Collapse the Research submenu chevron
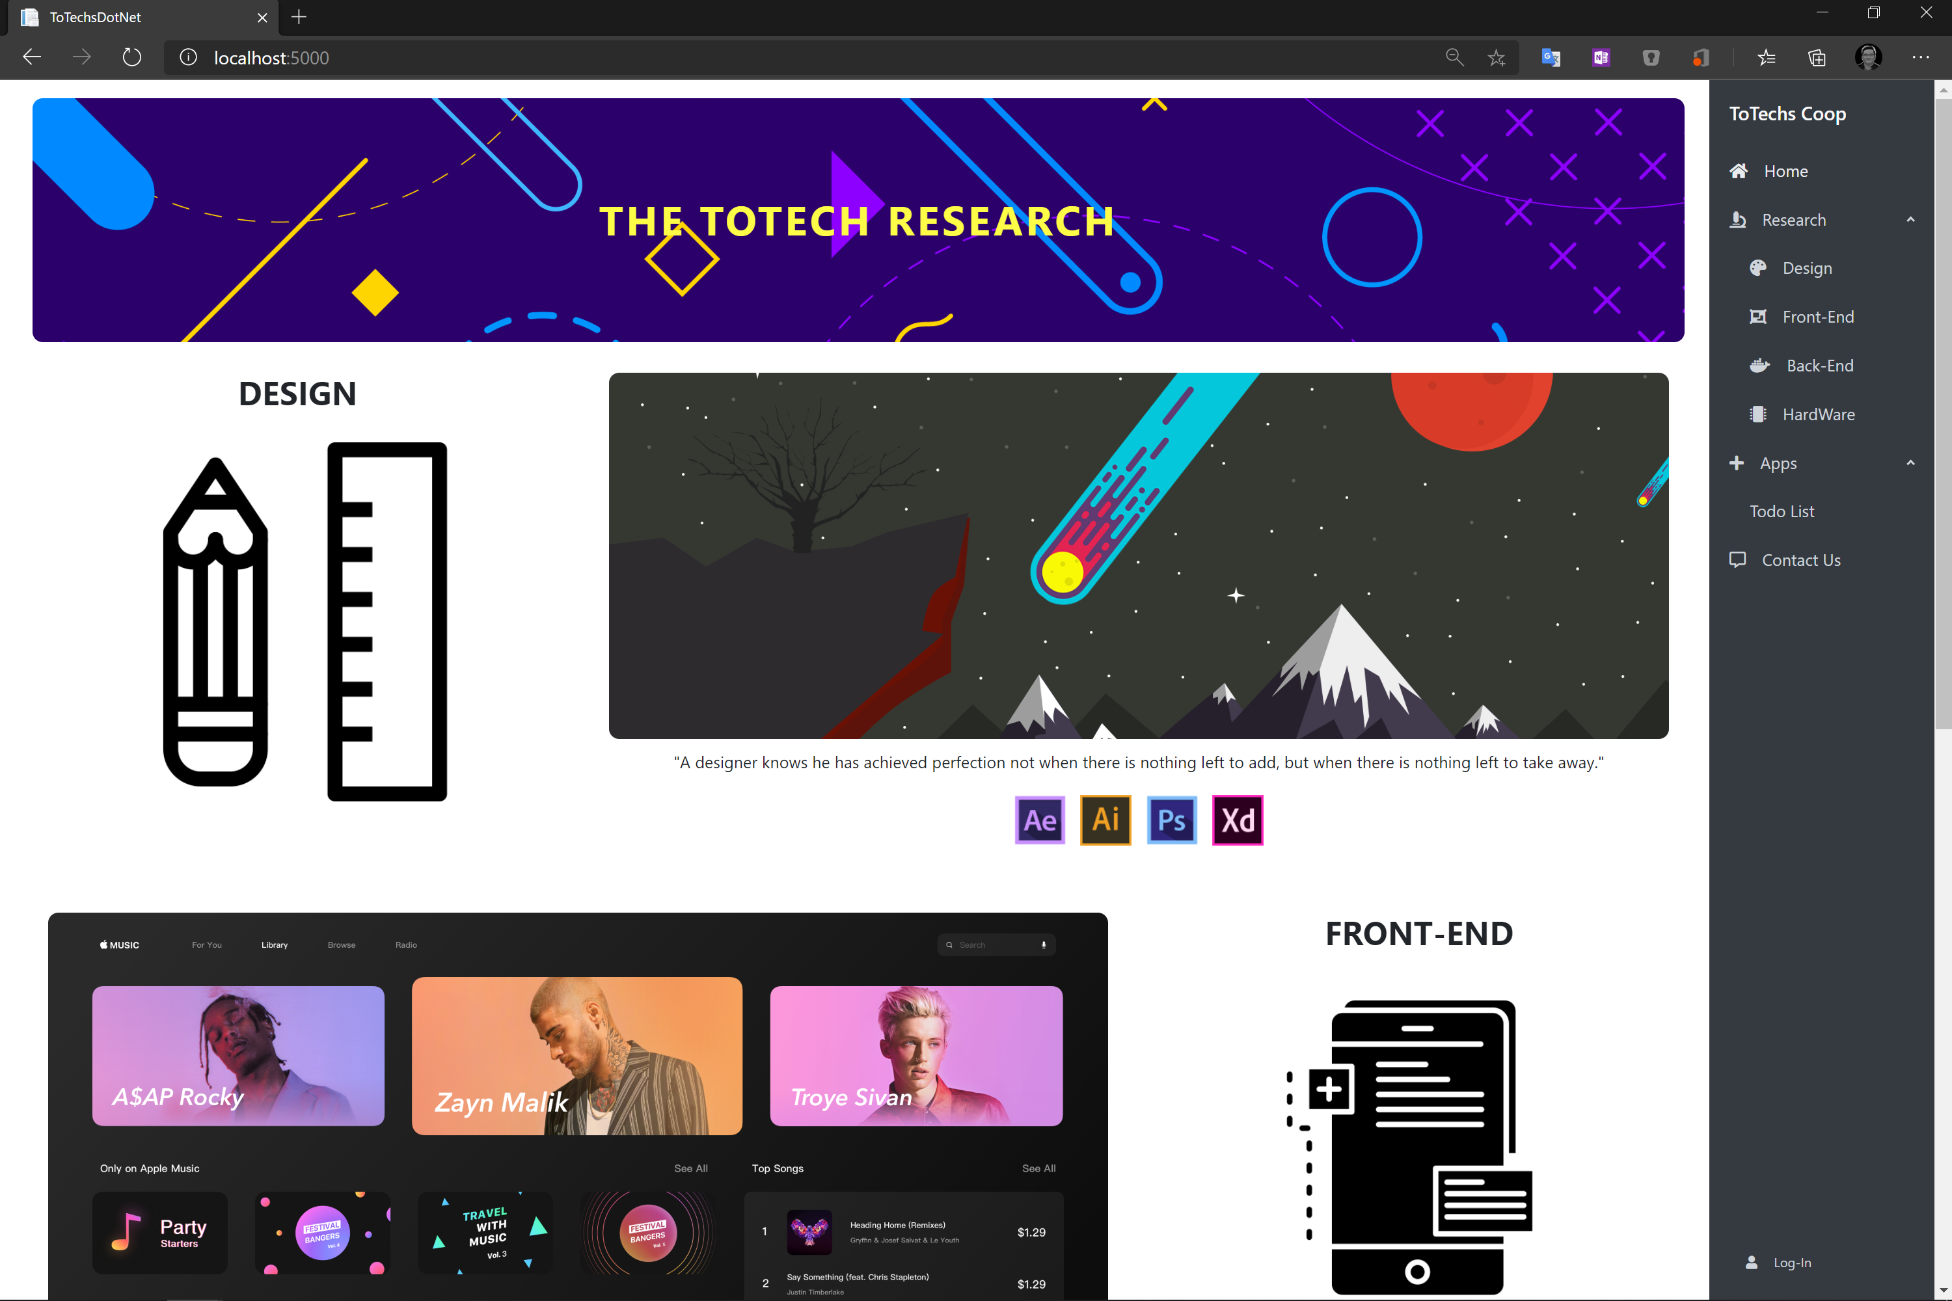The image size is (1952, 1301). point(1910,220)
